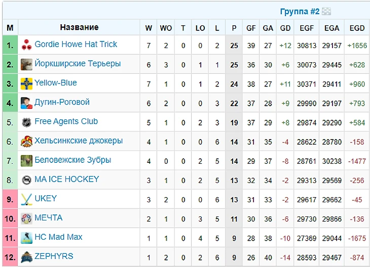Image resolution: width=370 pixels, height=268 pixels.
Task: Click the Название column header
Action: tap(79, 27)
